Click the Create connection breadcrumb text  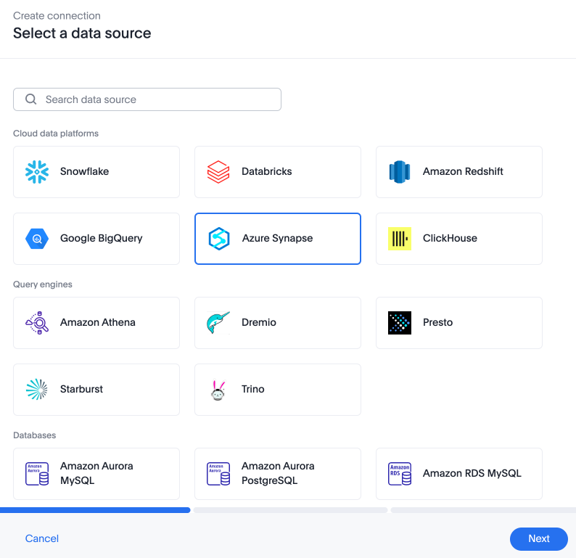click(57, 16)
